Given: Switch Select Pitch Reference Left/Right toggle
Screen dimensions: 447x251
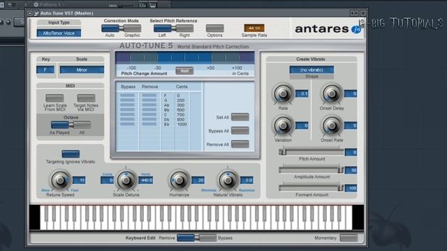Looking at the screenshot, I should (174, 28).
